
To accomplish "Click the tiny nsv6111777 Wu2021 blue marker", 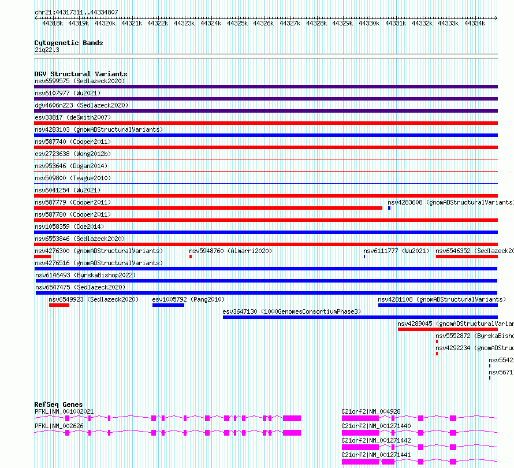I will pyautogui.click(x=364, y=257).
